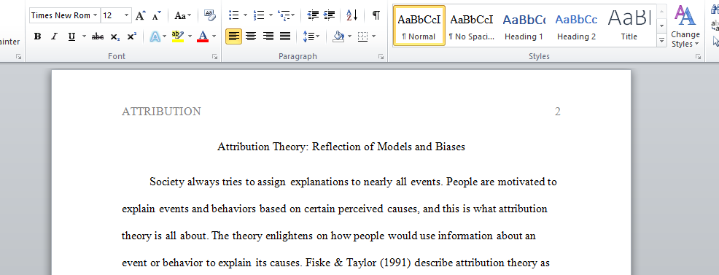
Task: Toggle Show/Hide paragraph marks
Action: 376,15
